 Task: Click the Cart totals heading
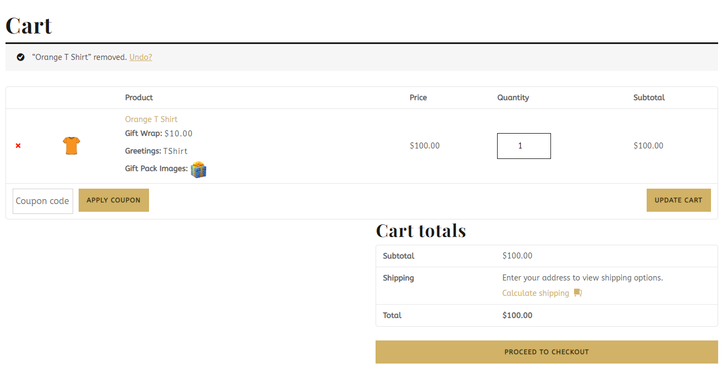tap(421, 231)
